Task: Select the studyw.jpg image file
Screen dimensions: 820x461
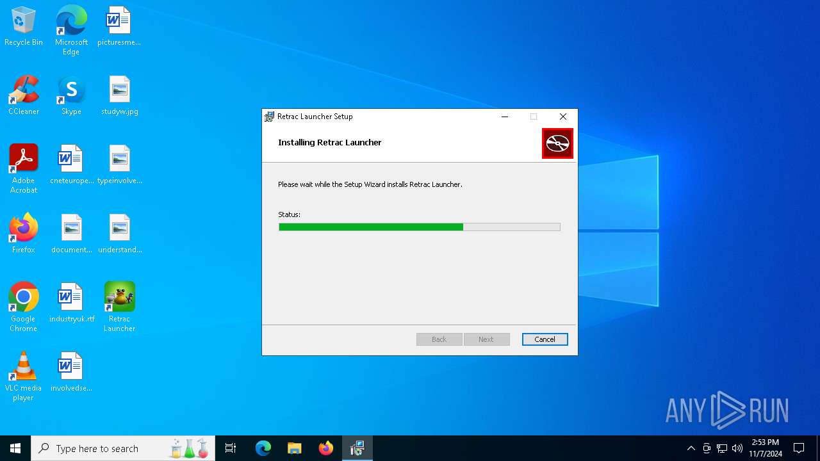Action: click(119, 96)
